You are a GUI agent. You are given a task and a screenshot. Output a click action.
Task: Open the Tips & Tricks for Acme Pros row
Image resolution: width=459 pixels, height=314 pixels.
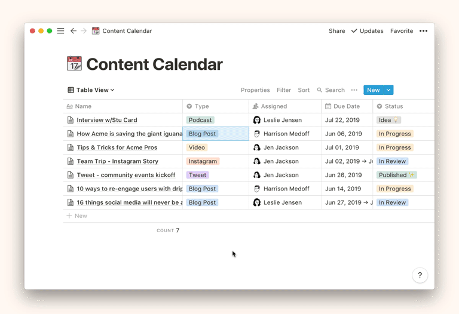117,147
